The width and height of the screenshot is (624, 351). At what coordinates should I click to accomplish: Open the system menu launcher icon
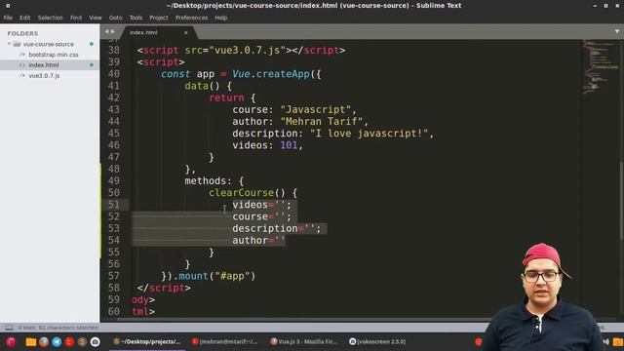pyautogui.click(x=11, y=341)
